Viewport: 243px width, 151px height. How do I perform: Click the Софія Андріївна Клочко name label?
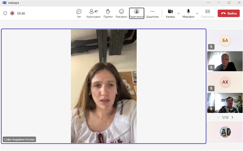19,139
